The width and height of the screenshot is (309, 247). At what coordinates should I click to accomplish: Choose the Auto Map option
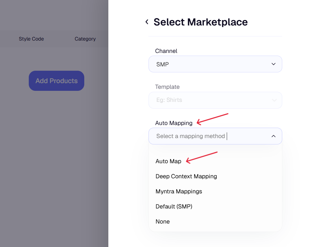click(169, 161)
